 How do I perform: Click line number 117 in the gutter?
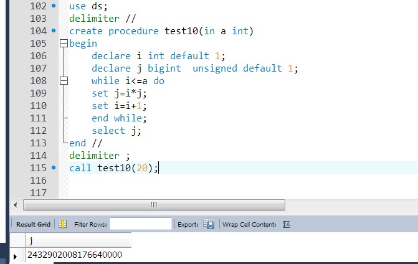39,192
